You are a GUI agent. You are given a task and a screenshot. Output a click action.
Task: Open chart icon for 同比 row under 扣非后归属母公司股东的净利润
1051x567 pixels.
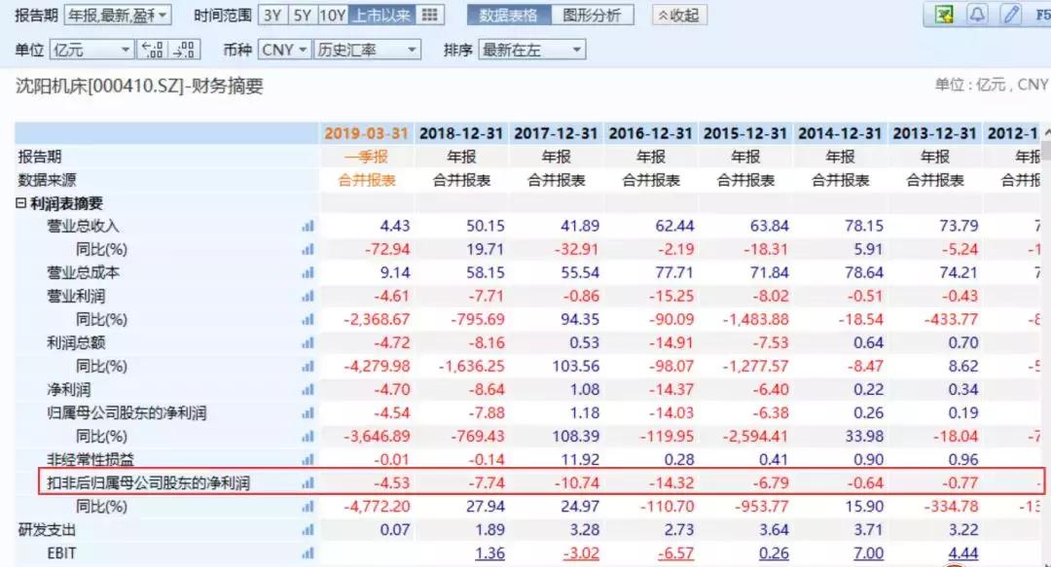pyautogui.click(x=308, y=507)
